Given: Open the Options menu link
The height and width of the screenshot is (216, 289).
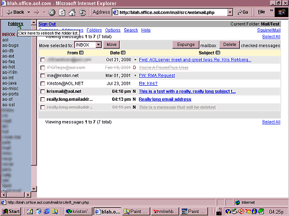Looking at the screenshot, I should click(x=113, y=30).
